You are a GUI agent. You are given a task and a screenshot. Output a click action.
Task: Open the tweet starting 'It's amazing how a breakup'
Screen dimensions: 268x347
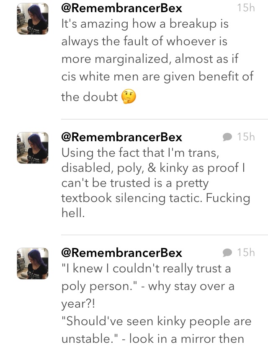pos(157,60)
